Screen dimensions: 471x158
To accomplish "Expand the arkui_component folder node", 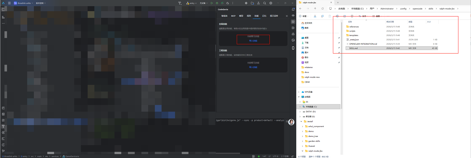I will click(x=302, y=126).
